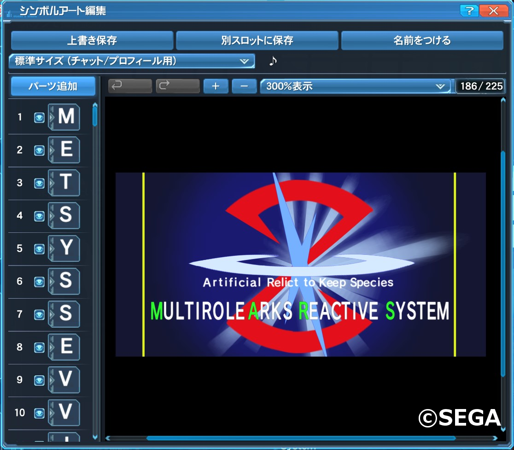
Task: Click the layer number 1 label
Action: click(20, 117)
